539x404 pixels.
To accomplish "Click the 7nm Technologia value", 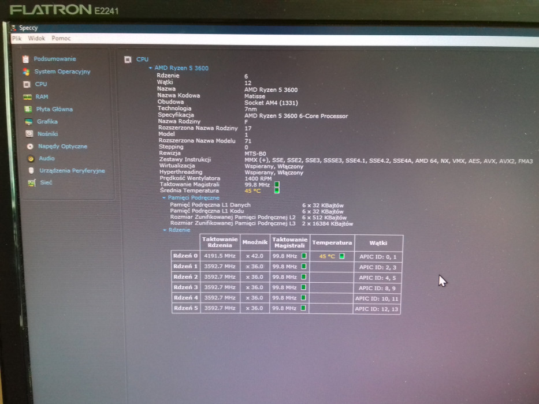I will tap(251, 109).
